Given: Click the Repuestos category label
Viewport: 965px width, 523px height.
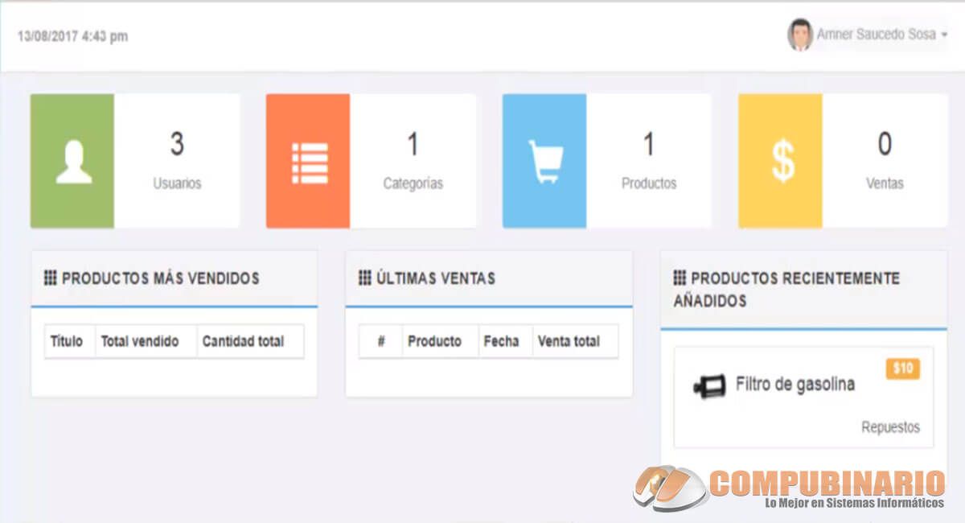Looking at the screenshot, I should pos(890,427).
